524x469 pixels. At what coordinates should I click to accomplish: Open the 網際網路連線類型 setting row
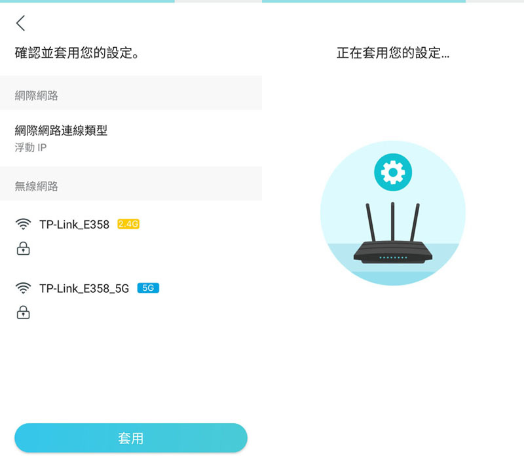pos(131,138)
